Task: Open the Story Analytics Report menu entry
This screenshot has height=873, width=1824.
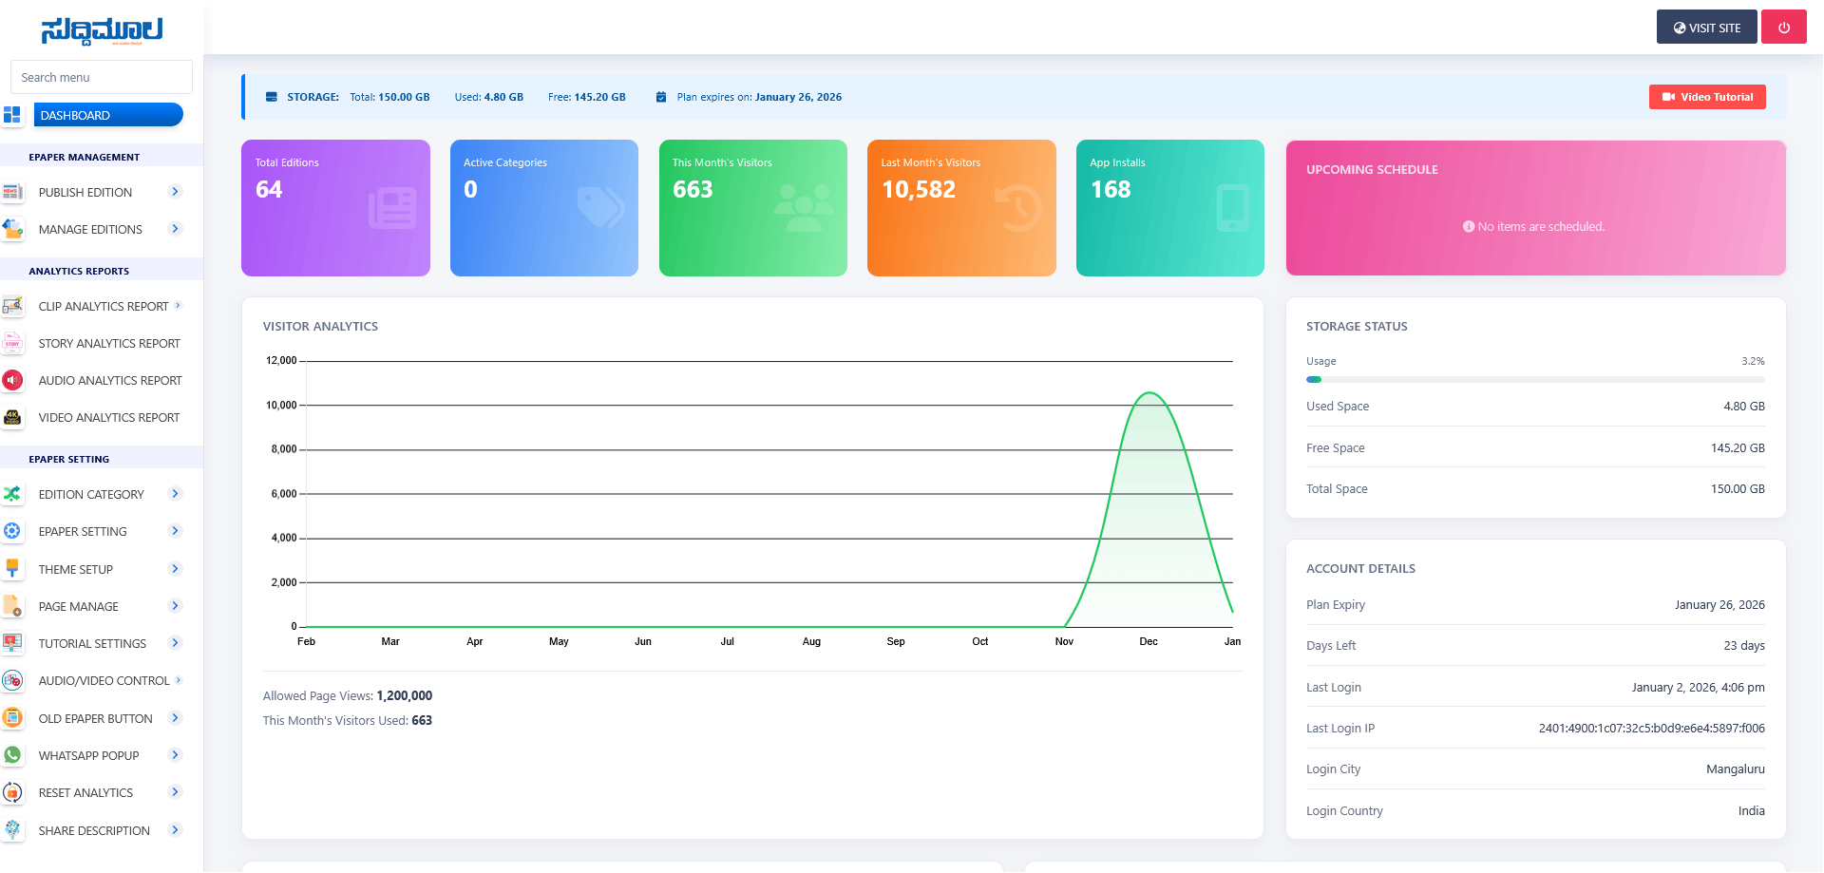Action: click(x=108, y=343)
